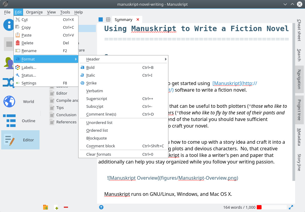Viewport: 305px width, 212px height.
Task: Click the Manuskript Overview image link
Action: pos(173,178)
